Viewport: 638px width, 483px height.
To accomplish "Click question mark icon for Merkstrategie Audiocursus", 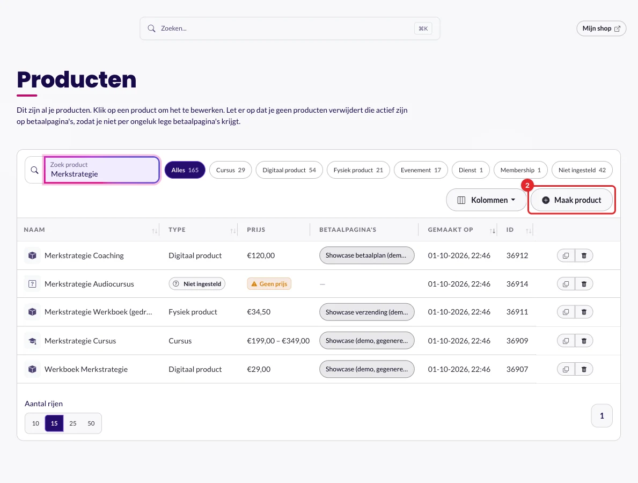I will pyautogui.click(x=33, y=284).
